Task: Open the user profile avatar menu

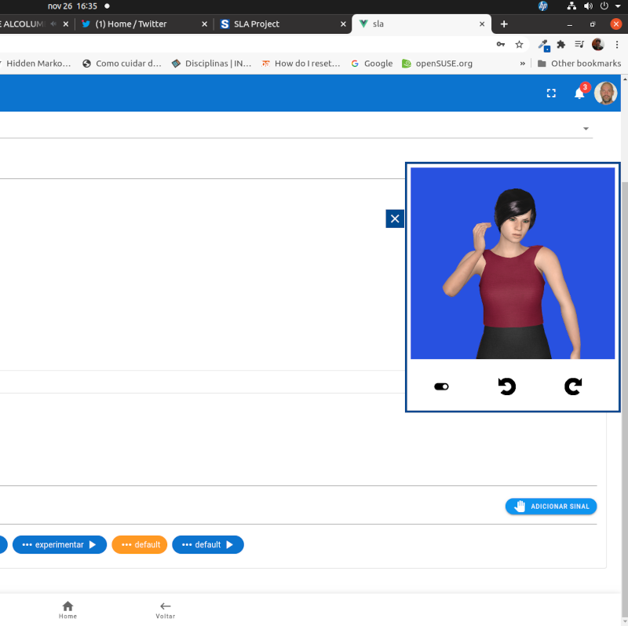Action: (605, 93)
